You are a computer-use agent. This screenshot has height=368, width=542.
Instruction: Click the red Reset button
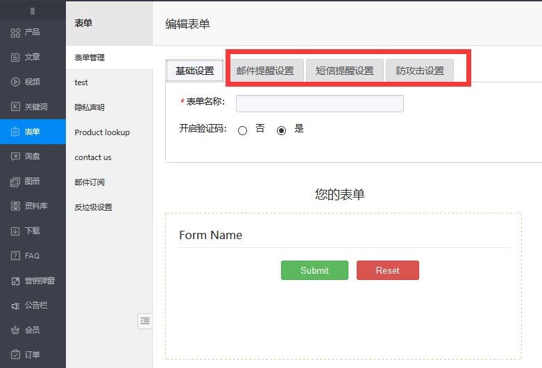387,270
